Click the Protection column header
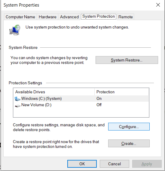The width and height of the screenshot is (165, 171). tap(121, 92)
